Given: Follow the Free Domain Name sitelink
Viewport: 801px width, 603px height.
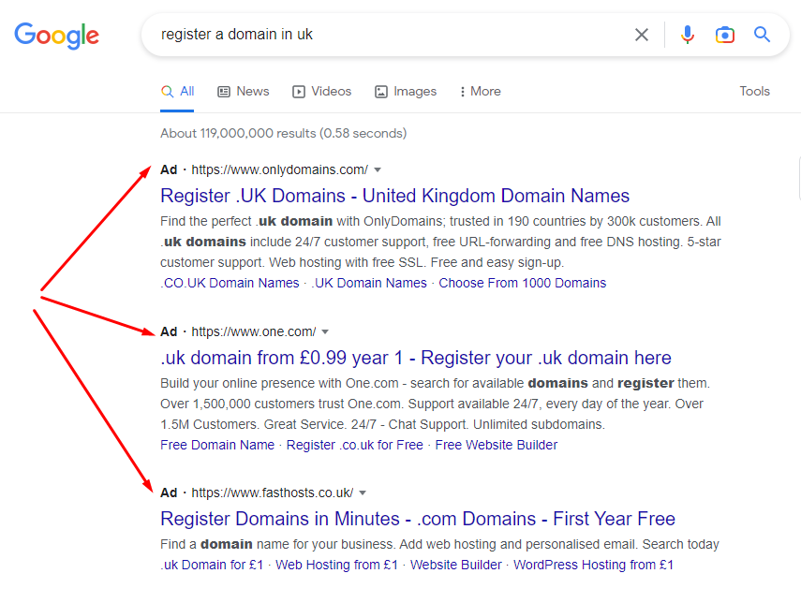Looking at the screenshot, I should 217,445.
